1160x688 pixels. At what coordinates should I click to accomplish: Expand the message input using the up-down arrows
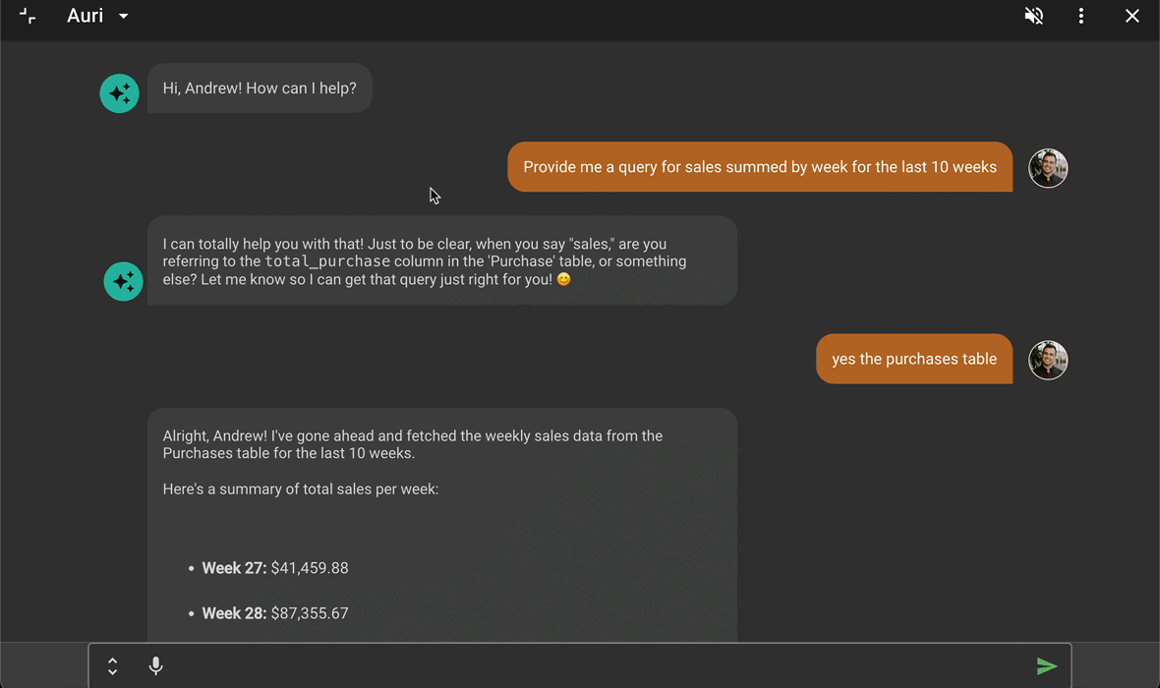113,666
